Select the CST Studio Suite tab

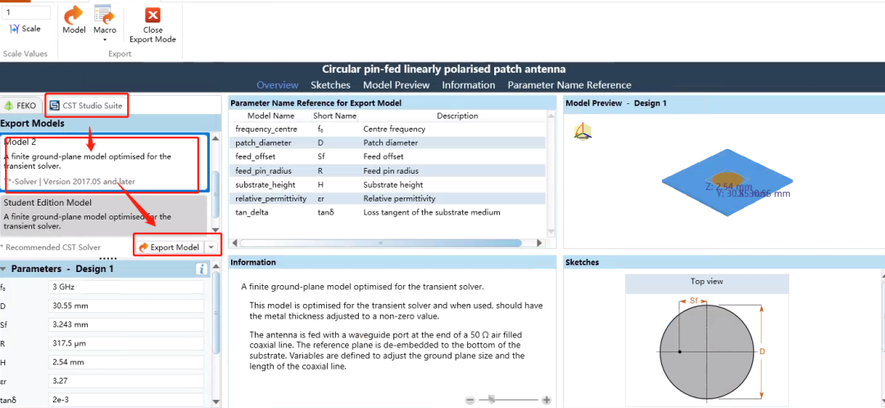(86, 106)
